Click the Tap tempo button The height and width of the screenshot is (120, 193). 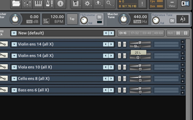[x=72, y=19]
